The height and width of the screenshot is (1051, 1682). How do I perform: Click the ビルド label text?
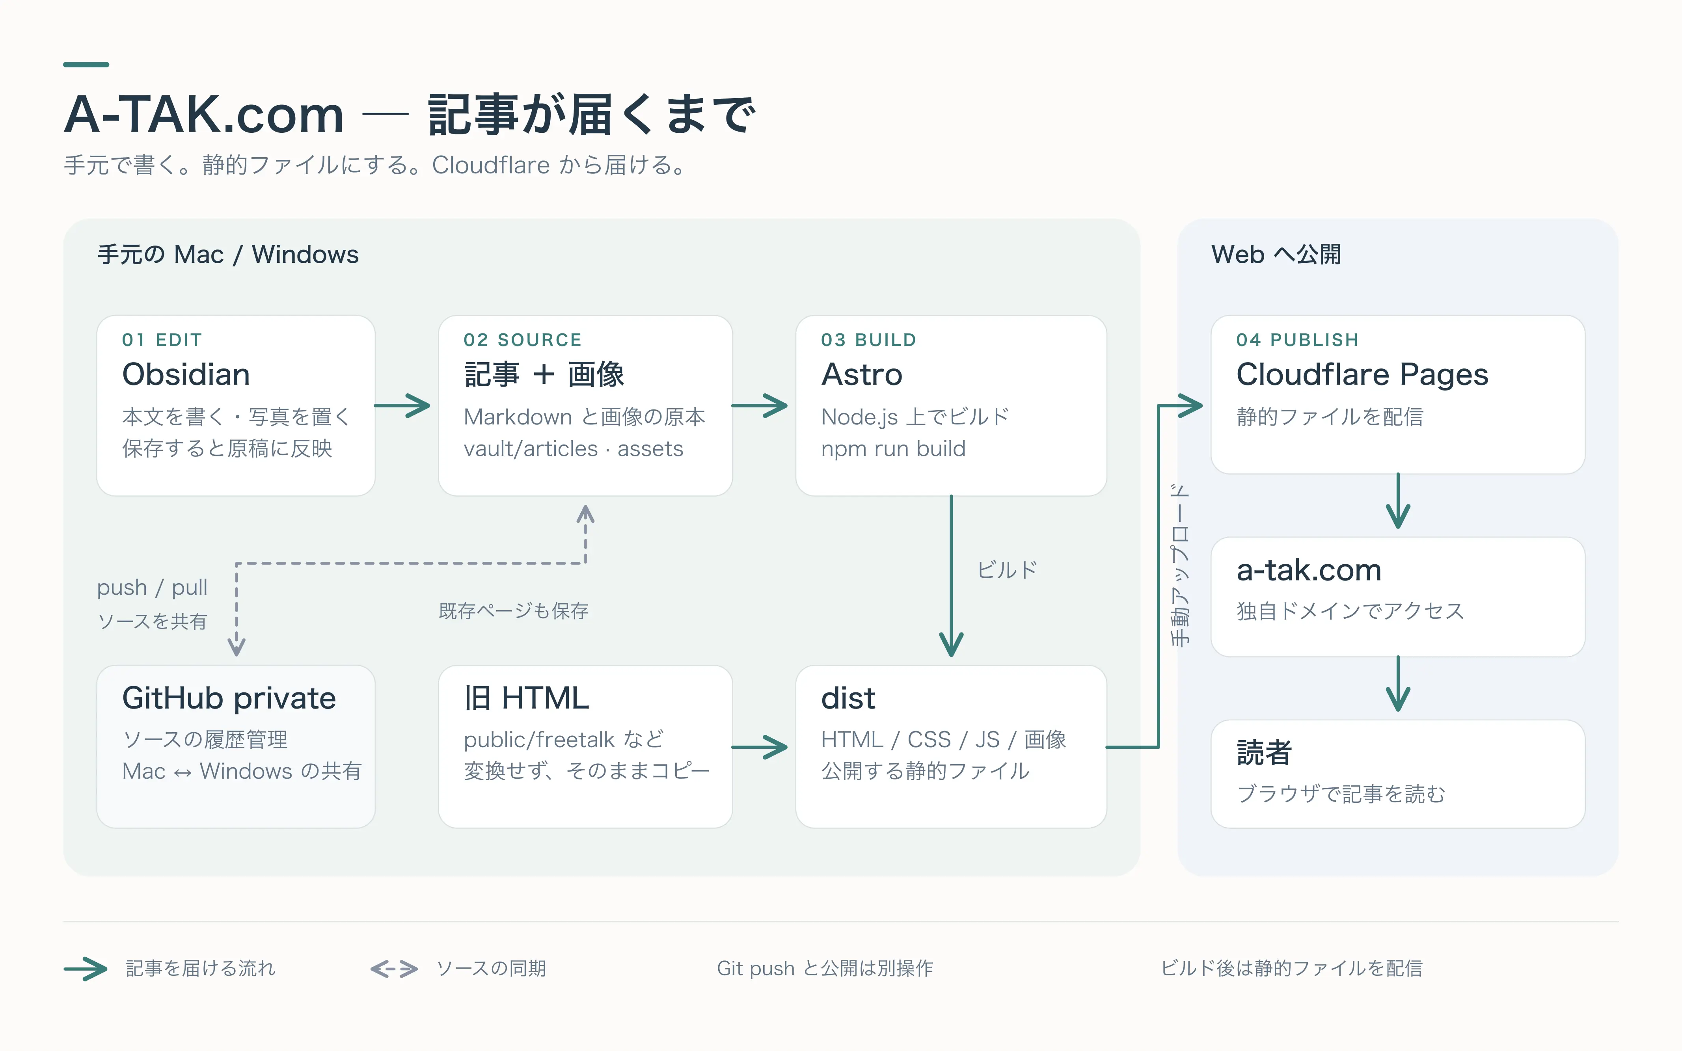tap(1007, 570)
